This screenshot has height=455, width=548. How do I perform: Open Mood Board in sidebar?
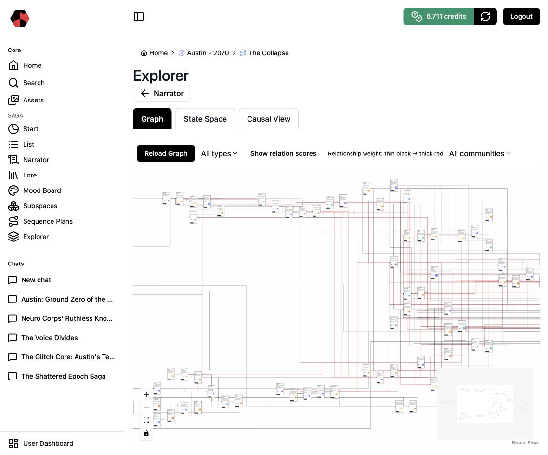pos(42,190)
